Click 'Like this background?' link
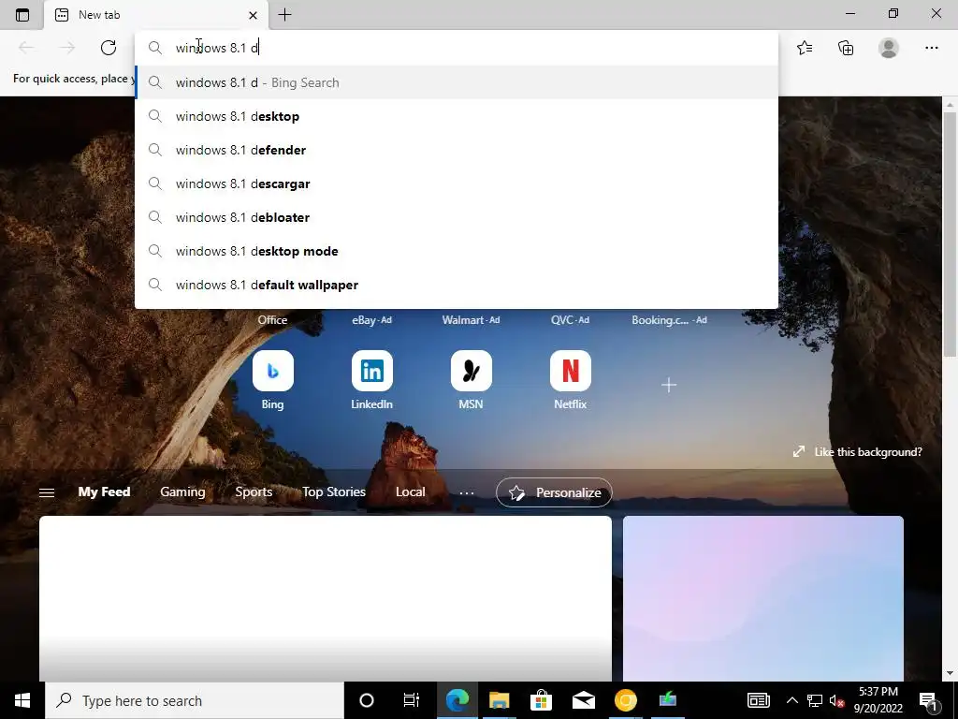958x719 pixels. point(857,452)
